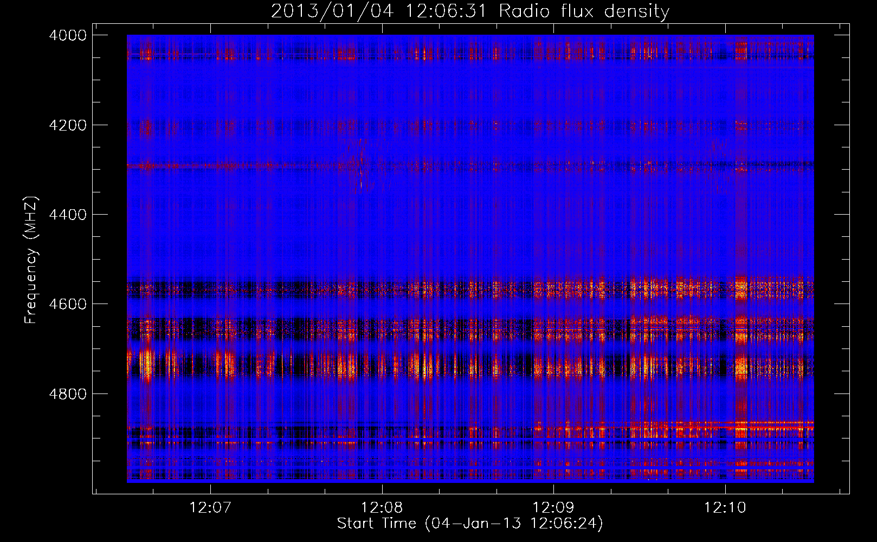The image size is (877, 542).
Task: Click the "Frequency (MHZ)" axis label
Action: coord(31,260)
